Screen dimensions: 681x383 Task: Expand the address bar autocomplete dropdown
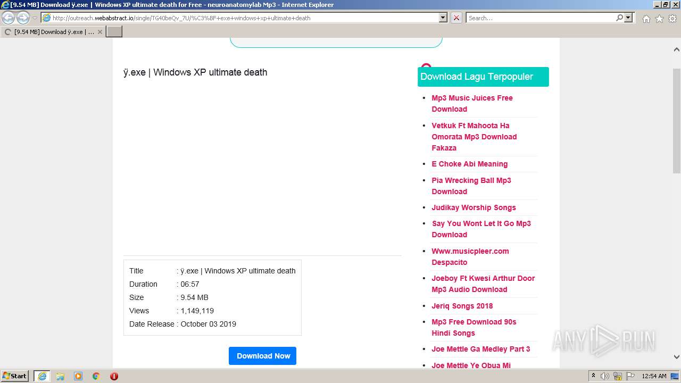point(443,18)
